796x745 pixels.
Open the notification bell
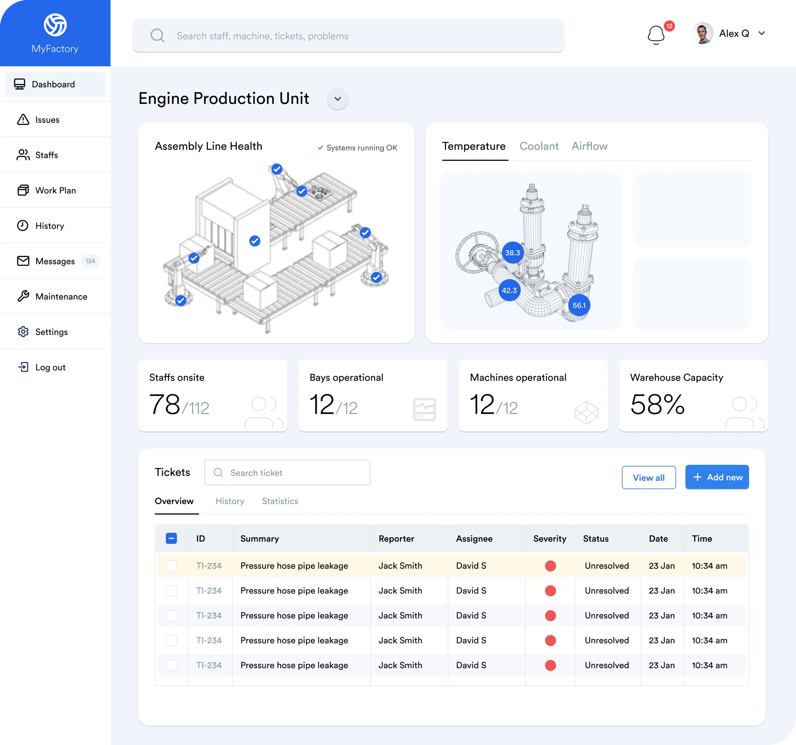[x=656, y=35]
